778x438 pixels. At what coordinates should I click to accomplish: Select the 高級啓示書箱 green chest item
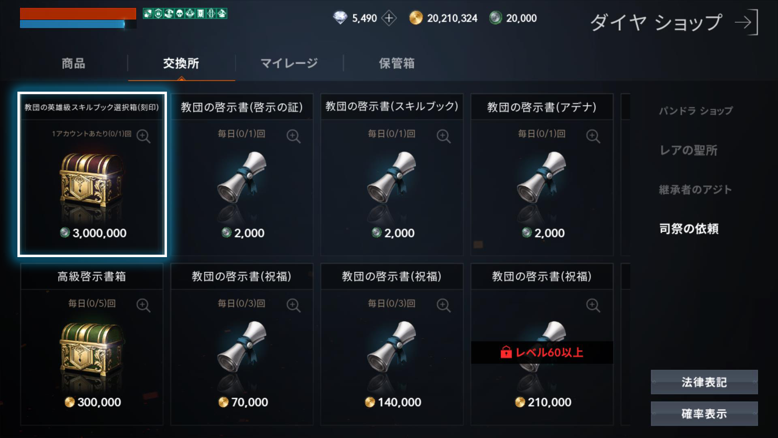[x=92, y=344]
